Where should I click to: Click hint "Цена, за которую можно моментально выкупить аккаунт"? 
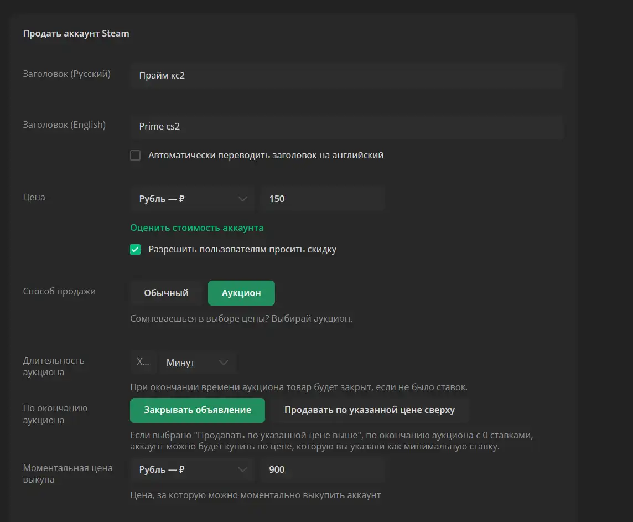point(256,495)
